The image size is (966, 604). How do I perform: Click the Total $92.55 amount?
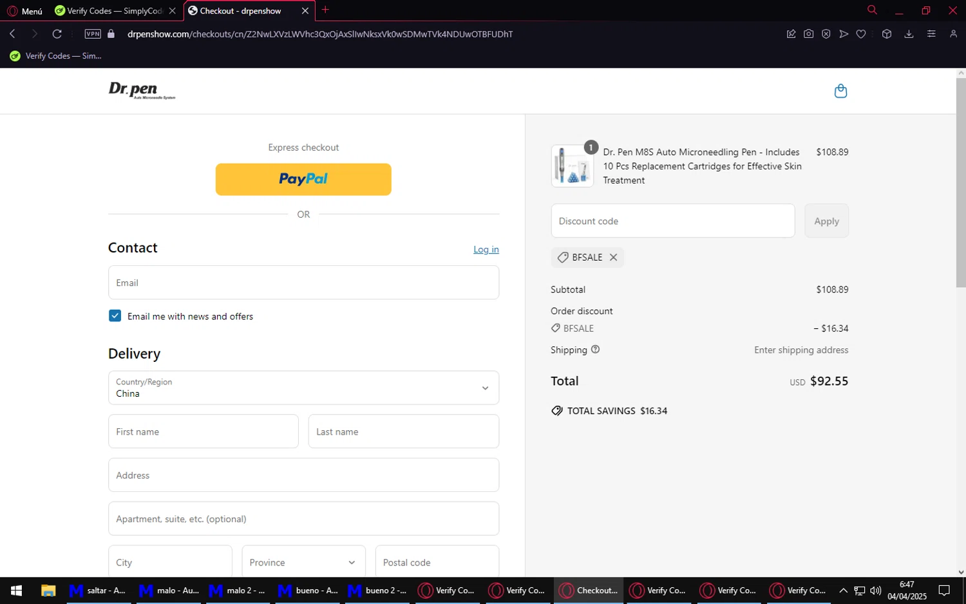pos(829,381)
